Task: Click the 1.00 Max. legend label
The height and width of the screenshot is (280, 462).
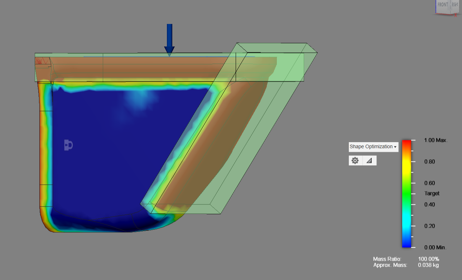Action: [435, 140]
